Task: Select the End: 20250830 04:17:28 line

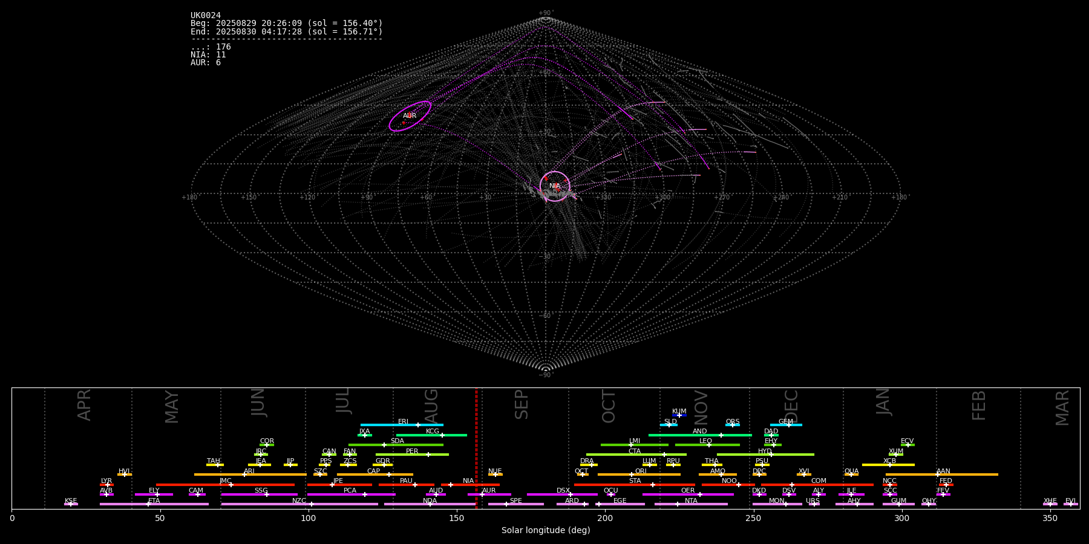Action: [x=287, y=31]
